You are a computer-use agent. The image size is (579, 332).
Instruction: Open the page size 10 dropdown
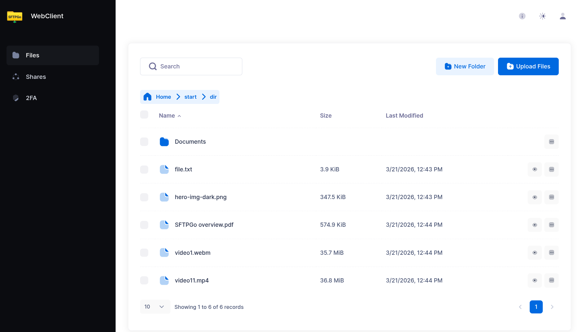(x=155, y=307)
